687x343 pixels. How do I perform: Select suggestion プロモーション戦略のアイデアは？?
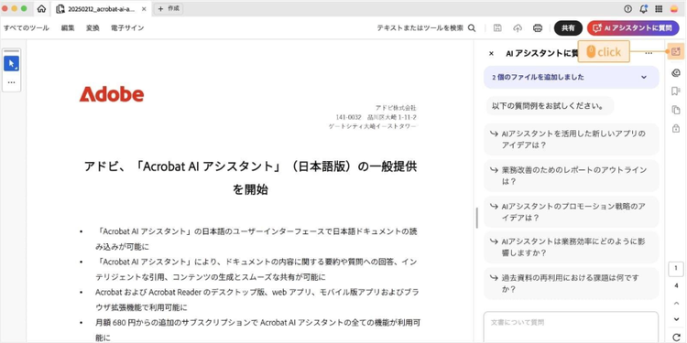tap(572, 212)
